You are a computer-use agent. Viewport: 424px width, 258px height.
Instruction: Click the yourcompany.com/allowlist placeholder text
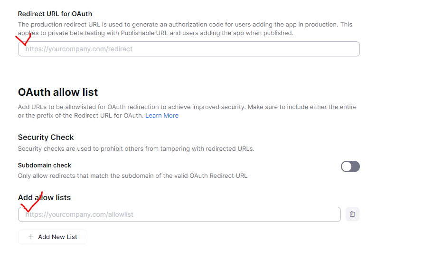[80, 214]
